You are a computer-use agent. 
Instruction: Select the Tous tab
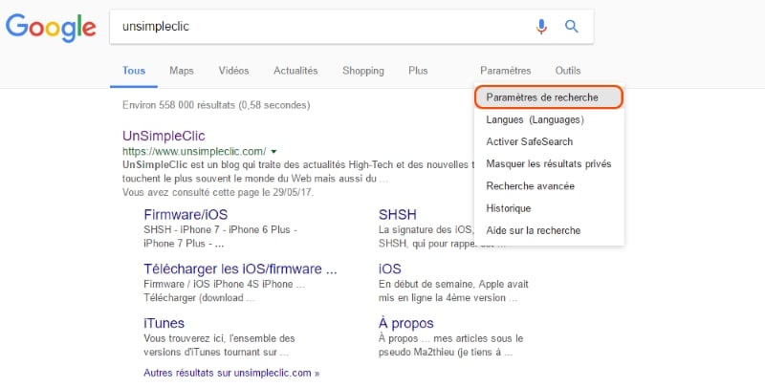[134, 71]
